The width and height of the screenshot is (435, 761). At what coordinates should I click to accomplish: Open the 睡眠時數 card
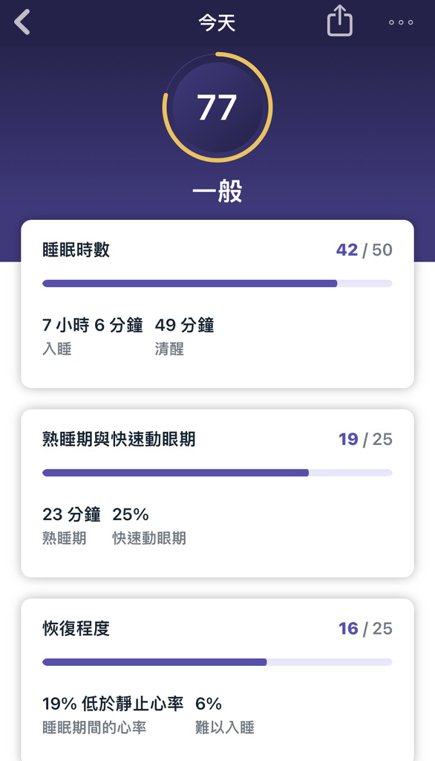pos(218,304)
